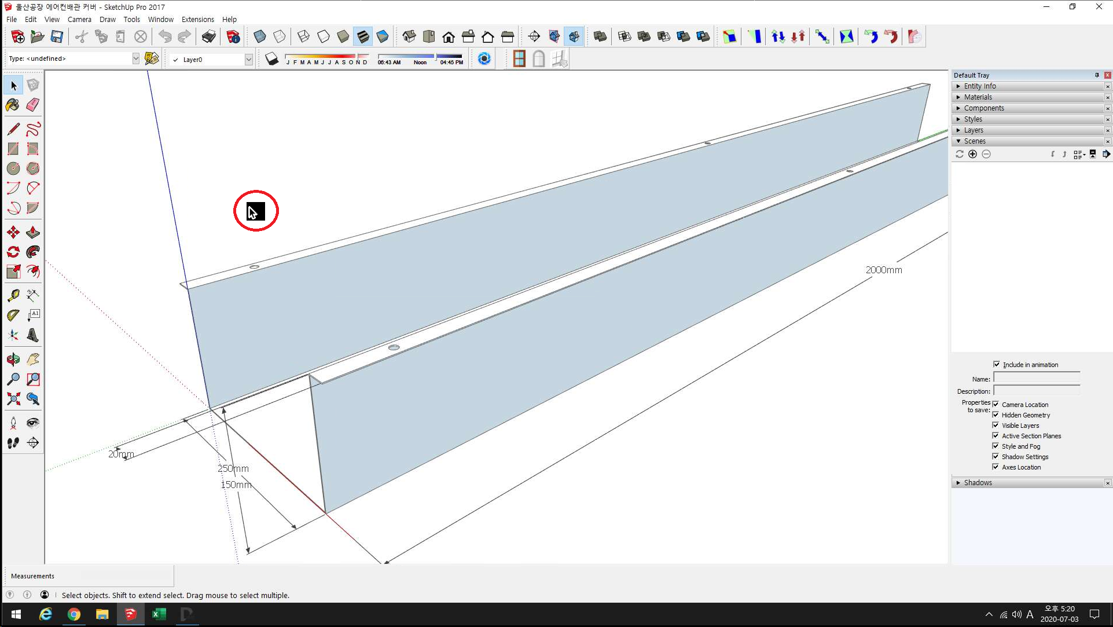Toggle the Camera Location checkbox

pos(996,404)
